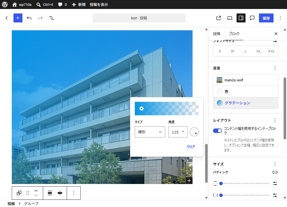View the post in a new tab
This screenshot has width=287, height=207.
219,18
